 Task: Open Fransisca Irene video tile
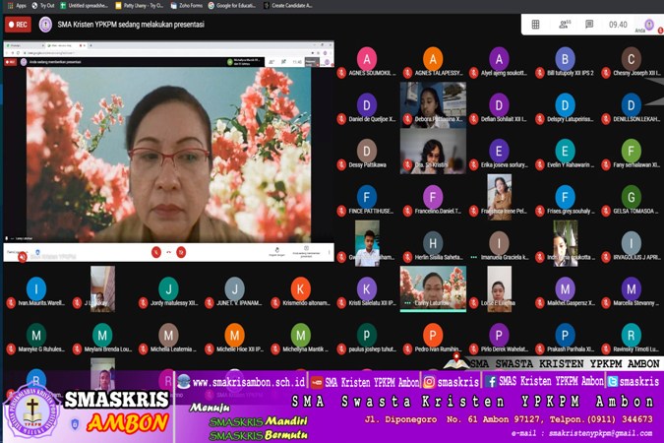pos(500,197)
